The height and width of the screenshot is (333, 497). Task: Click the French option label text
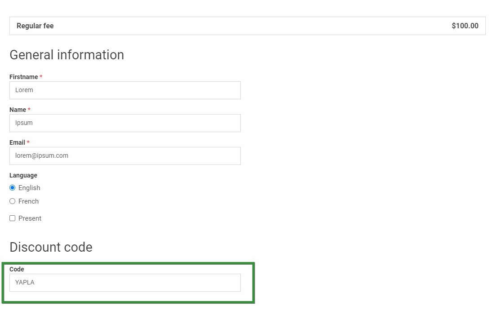(28, 201)
